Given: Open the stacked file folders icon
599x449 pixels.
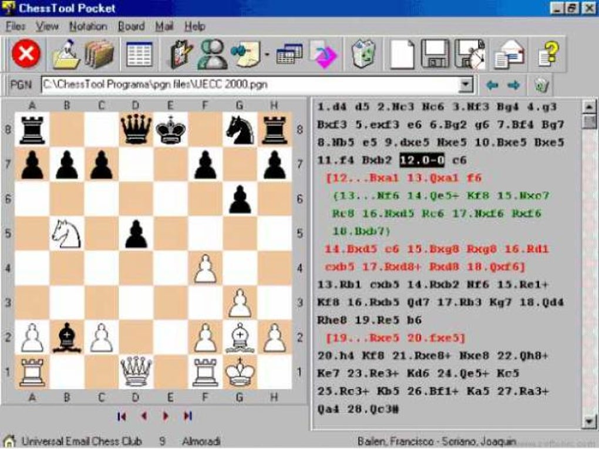Looking at the screenshot, I should click(99, 54).
